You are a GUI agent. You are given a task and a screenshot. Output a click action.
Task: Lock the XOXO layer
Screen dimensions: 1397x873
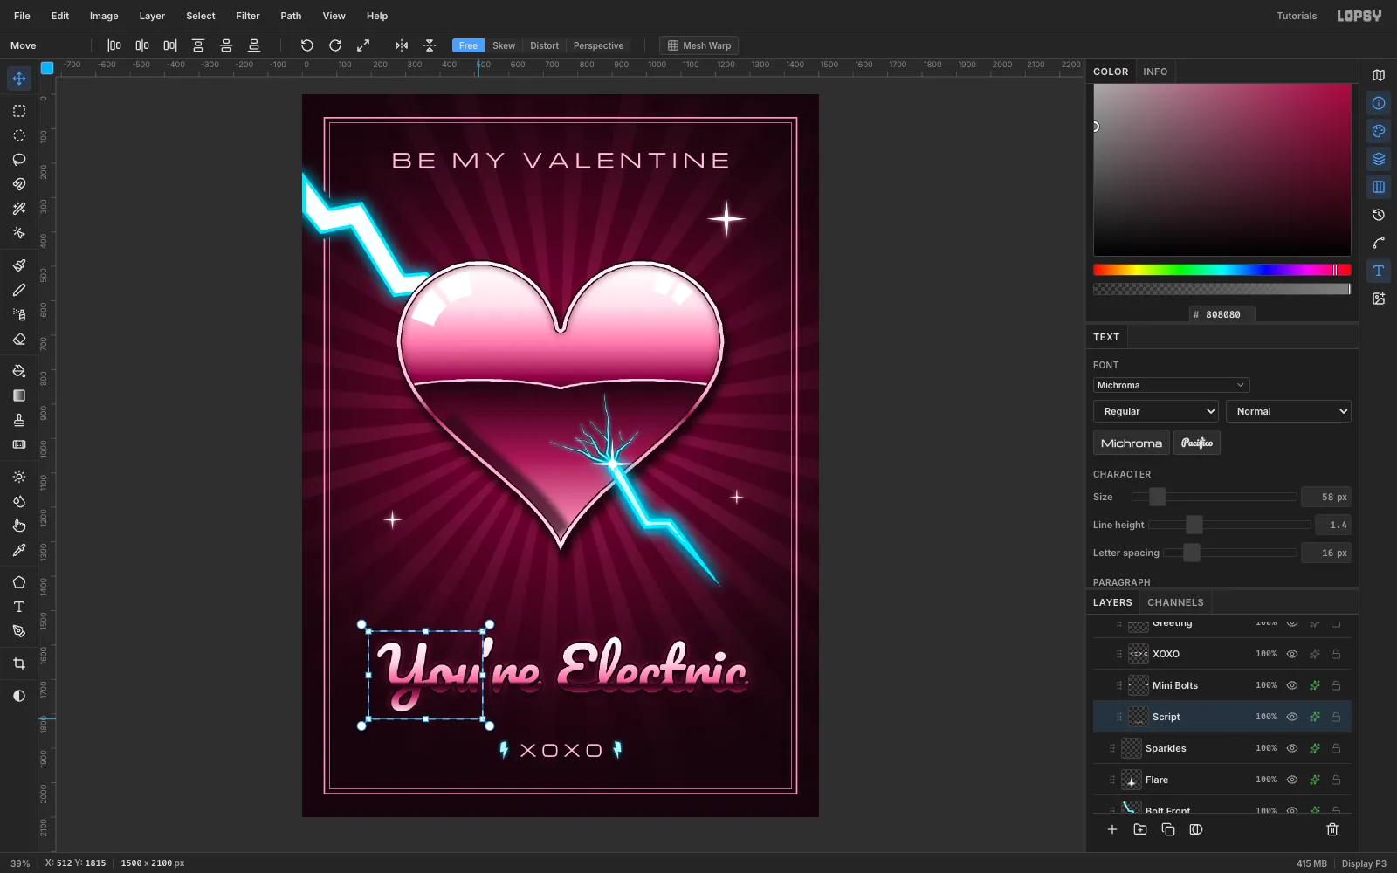[x=1336, y=654]
